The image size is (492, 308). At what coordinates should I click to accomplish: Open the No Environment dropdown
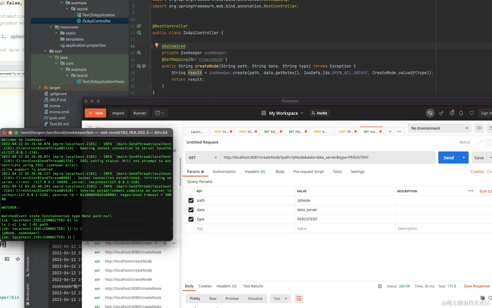click(x=440, y=128)
